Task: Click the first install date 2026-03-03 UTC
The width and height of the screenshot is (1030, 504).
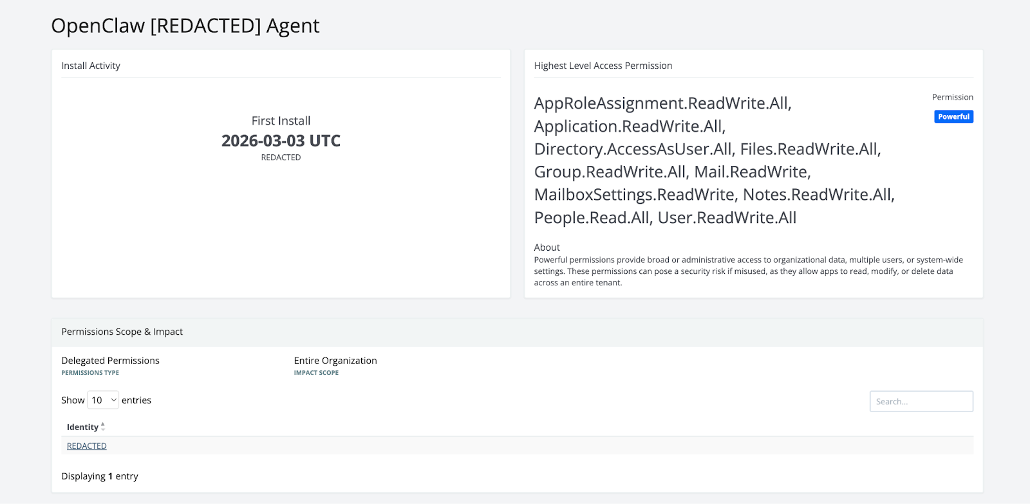Action: 281,141
